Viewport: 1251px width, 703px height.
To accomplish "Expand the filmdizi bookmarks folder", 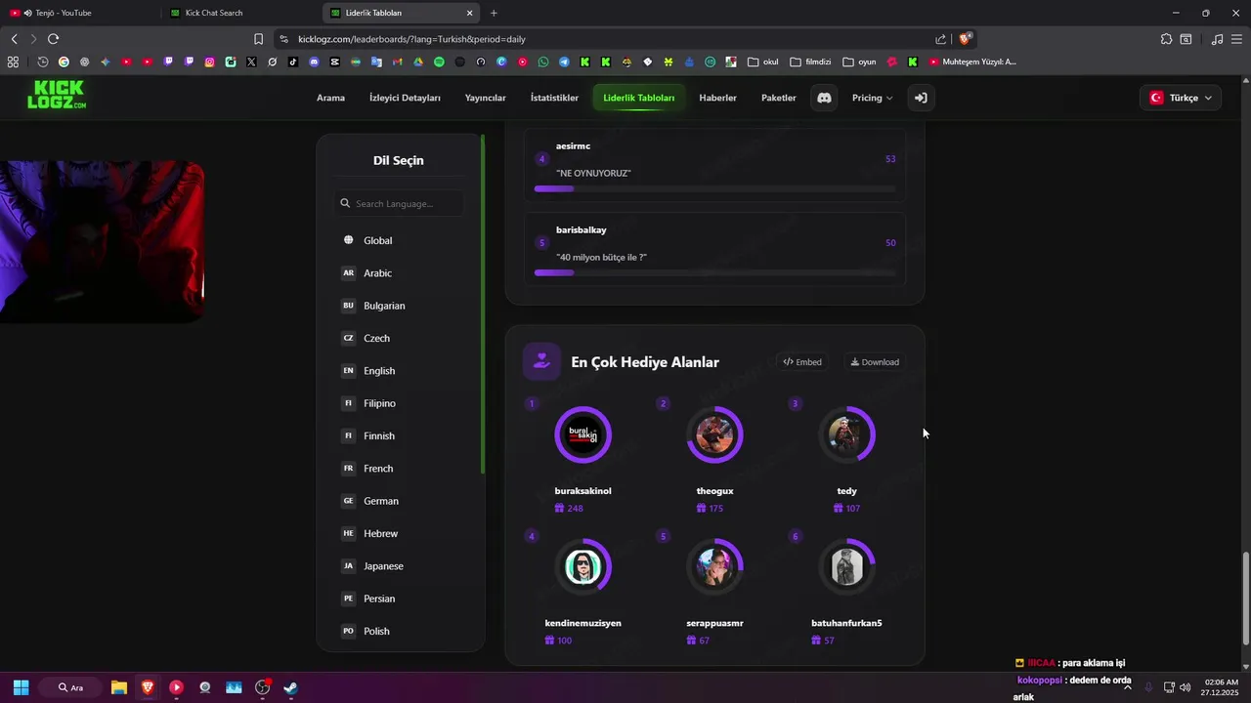I will [x=810, y=62].
